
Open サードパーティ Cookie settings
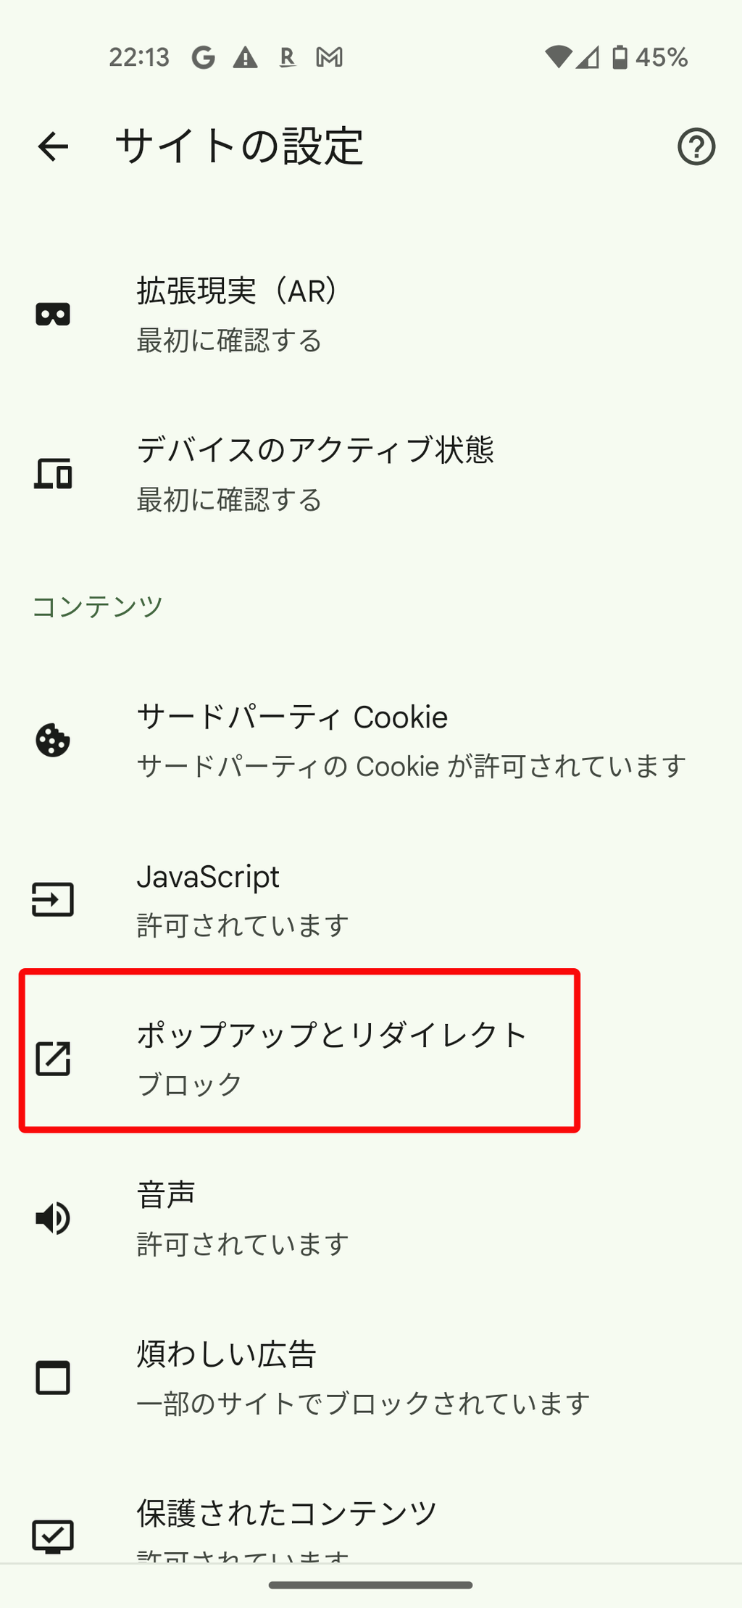tap(371, 741)
